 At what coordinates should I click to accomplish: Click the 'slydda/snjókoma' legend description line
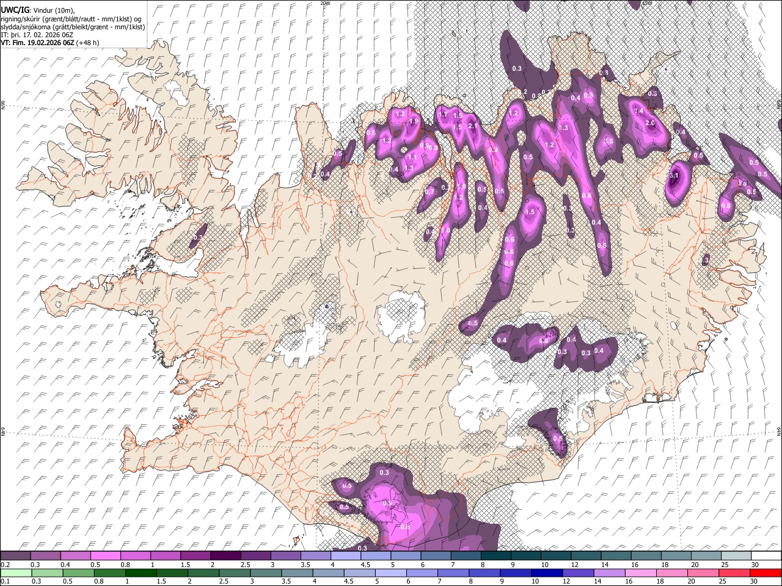73,27
